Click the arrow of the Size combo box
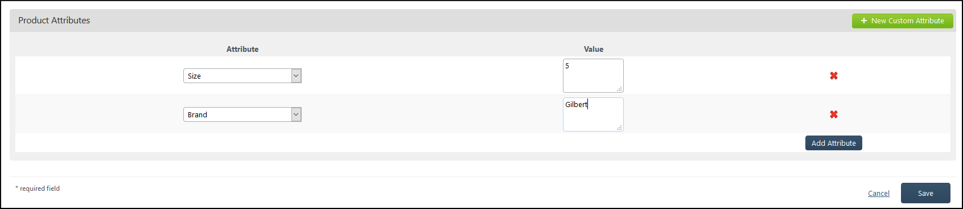Viewport: 963px width, 209px height. (296, 76)
